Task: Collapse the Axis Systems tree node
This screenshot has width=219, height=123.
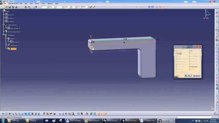Action: pos(4,25)
